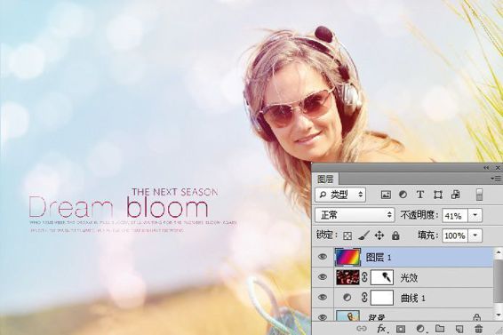Image resolution: width=503 pixels, height=335 pixels.
Task: Open the 正常 blend mode dropdown
Action: point(355,215)
